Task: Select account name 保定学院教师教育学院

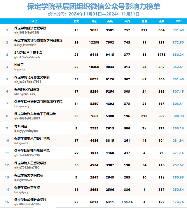Action: [x=30, y=200]
